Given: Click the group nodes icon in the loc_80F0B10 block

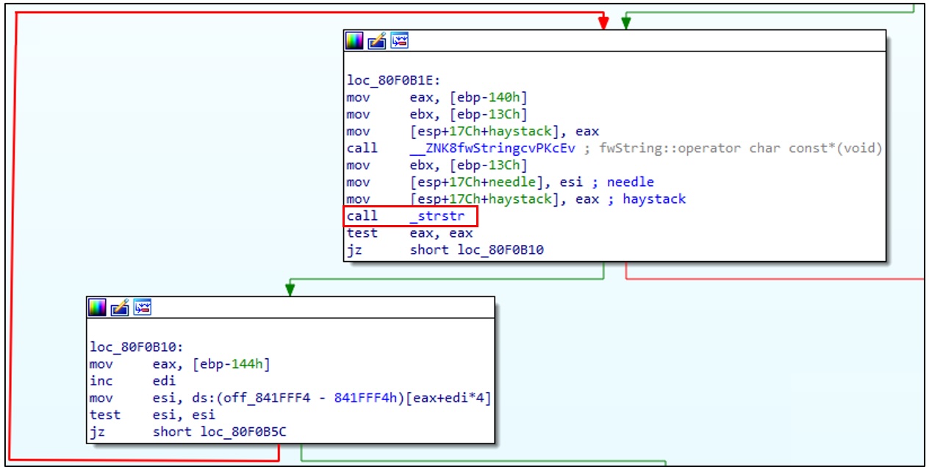Looking at the screenshot, I should click(x=142, y=307).
